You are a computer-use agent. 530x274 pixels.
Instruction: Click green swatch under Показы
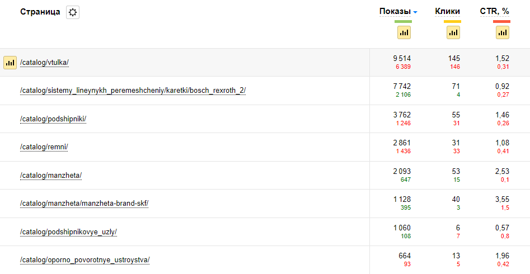pyautogui.click(x=403, y=22)
